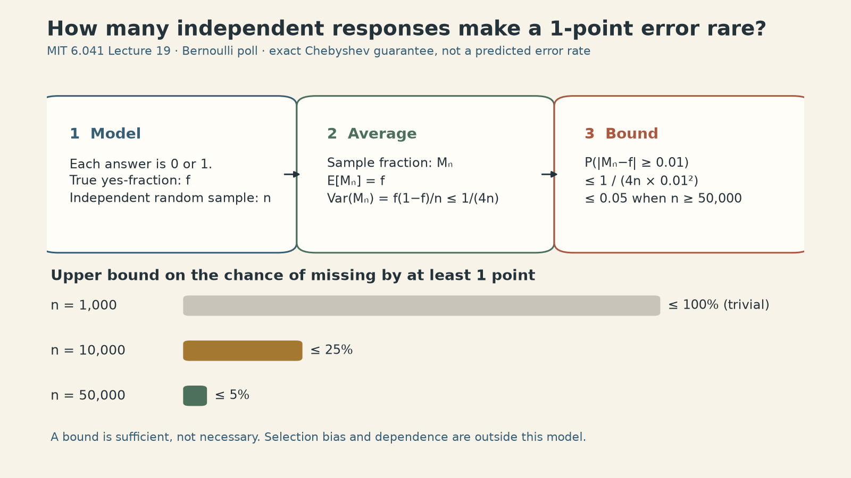Click the '≤ 100% (trivial)' label
Image resolution: width=851 pixels, height=478 pixels.
pyautogui.click(x=719, y=305)
